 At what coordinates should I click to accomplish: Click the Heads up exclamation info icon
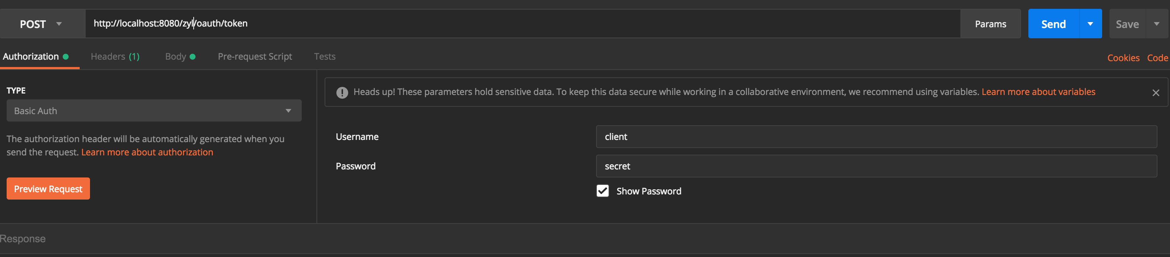342,92
